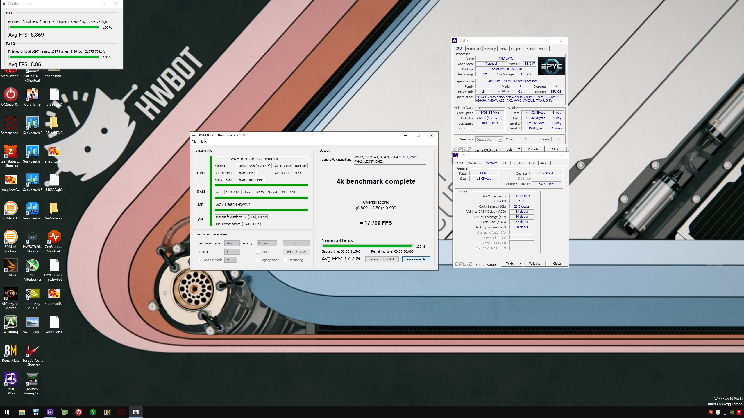Image resolution: width=744 pixels, height=418 pixels.
Task: Open the Overkill mode 2x dropdown
Action: coord(230,260)
